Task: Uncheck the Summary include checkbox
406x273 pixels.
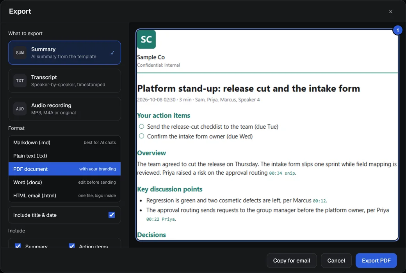Action: [x=18, y=246]
